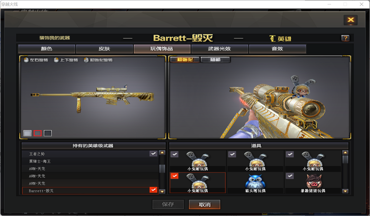Select the 暴躁猪猪玩偶 pig doll icon

(x=313, y=181)
